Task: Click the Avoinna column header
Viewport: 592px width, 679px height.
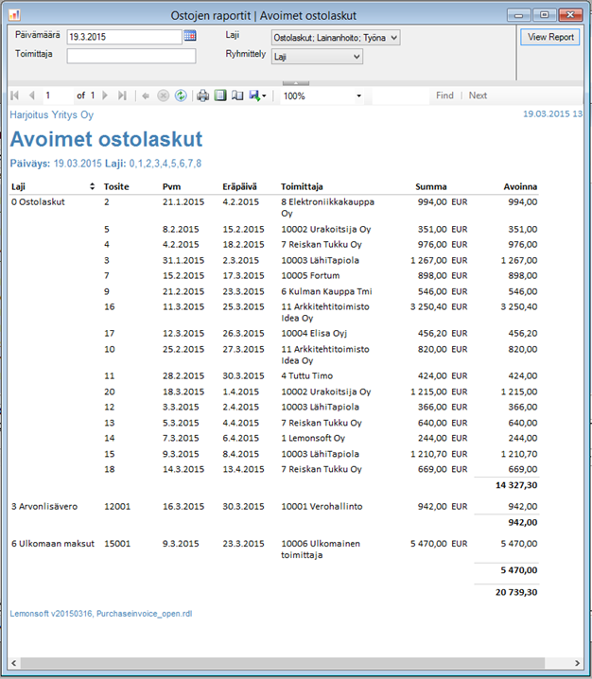Action: pyautogui.click(x=520, y=186)
